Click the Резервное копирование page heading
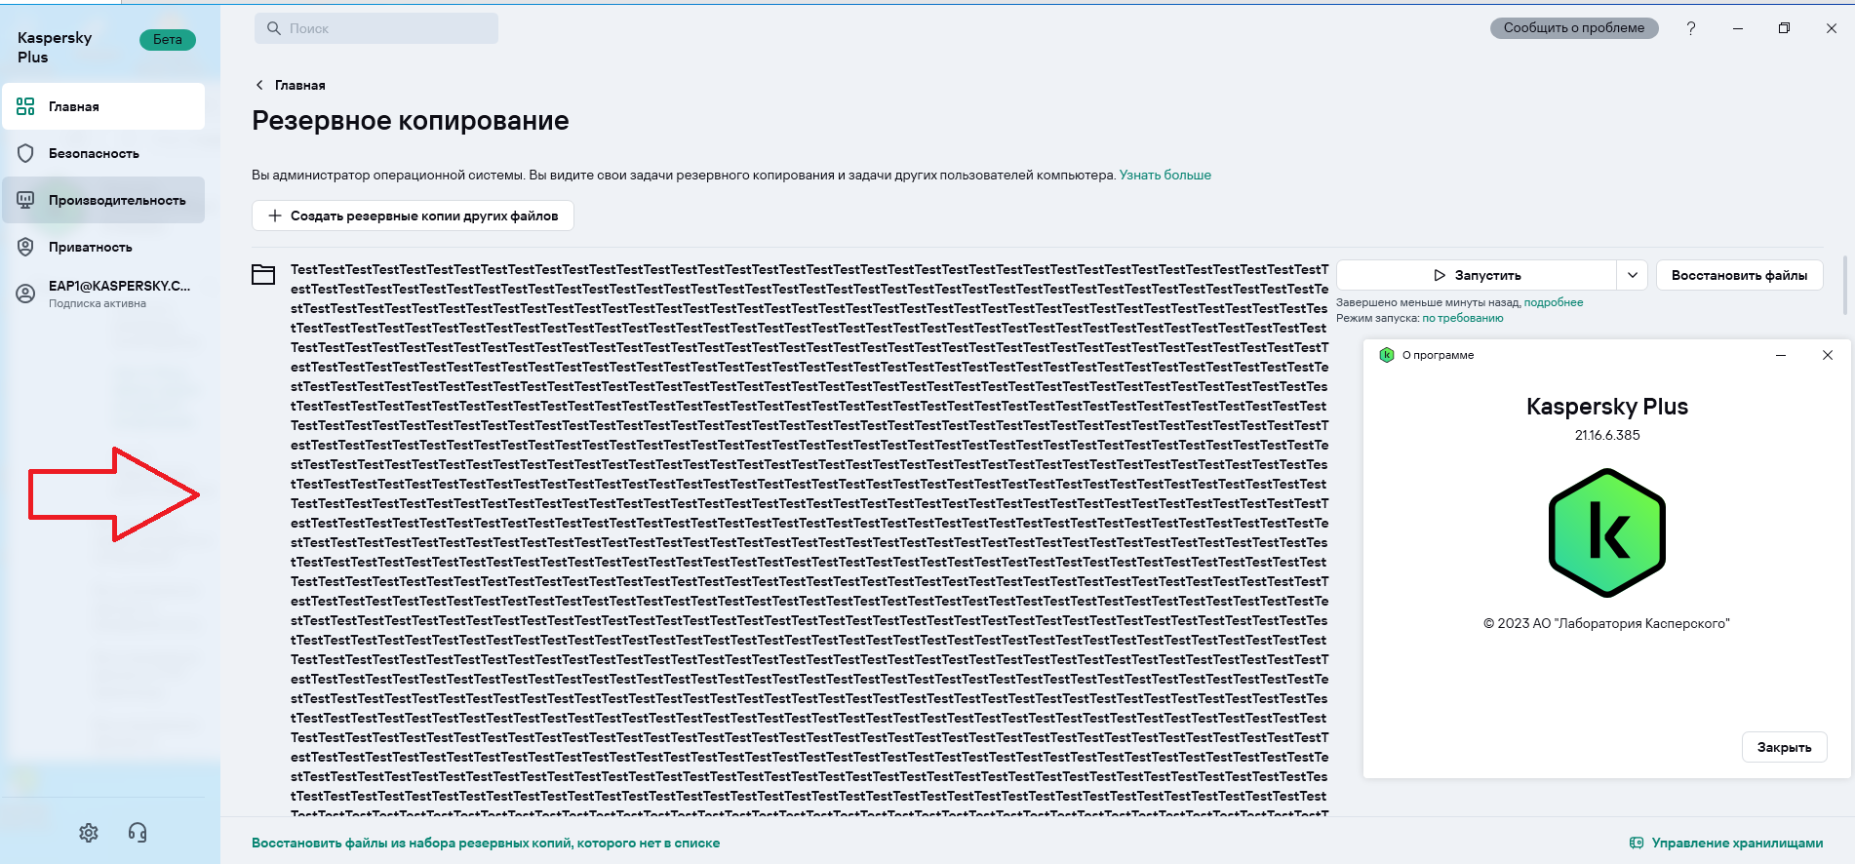The width and height of the screenshot is (1855, 864). point(411,120)
